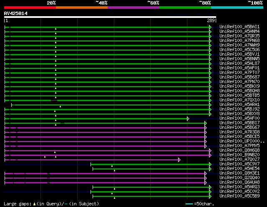Click the cyan ~100% identity color legend
The height and width of the screenshot is (207, 267).
click(237, 7)
